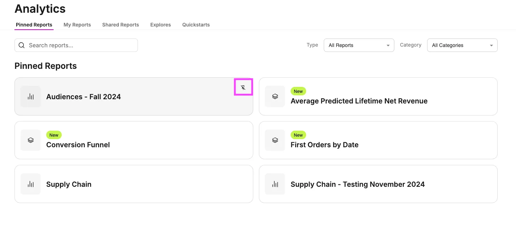Focus the Search reports input field
This screenshot has height=232, width=516.
pyautogui.click(x=76, y=45)
